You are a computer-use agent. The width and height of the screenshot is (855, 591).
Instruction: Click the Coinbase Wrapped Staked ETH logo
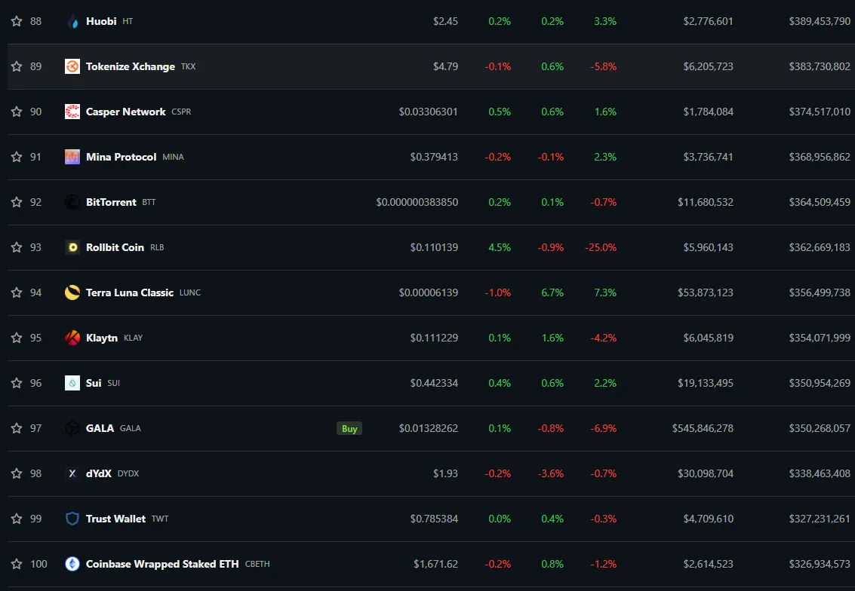pos(72,564)
